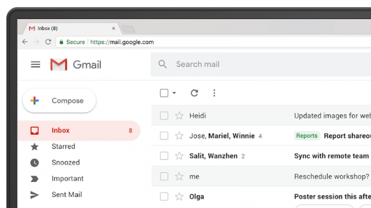Open the Reschedule workshop? email
Viewport: 371px width, 208px height.
tap(331, 176)
